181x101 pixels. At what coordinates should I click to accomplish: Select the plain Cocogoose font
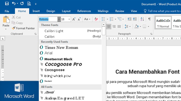tap(70, 70)
